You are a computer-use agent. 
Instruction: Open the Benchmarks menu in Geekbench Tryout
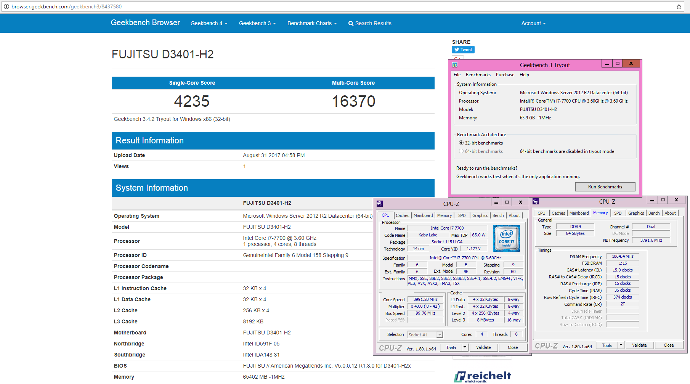point(478,75)
